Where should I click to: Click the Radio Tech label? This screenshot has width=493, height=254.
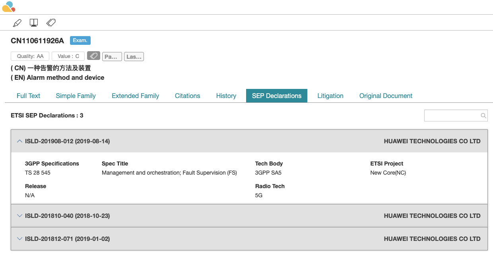point(270,186)
